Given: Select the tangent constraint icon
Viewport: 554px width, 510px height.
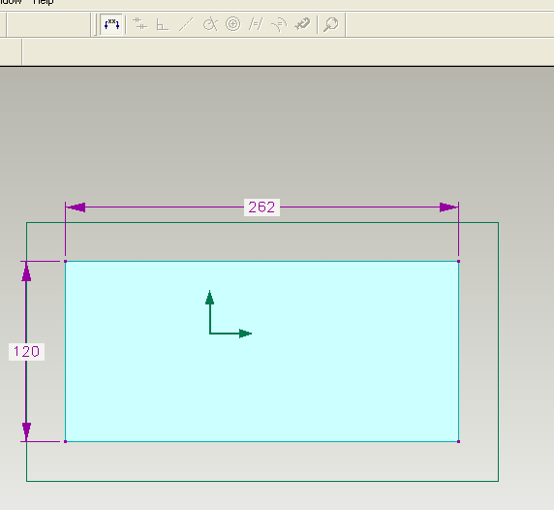Looking at the screenshot, I should 210,24.
